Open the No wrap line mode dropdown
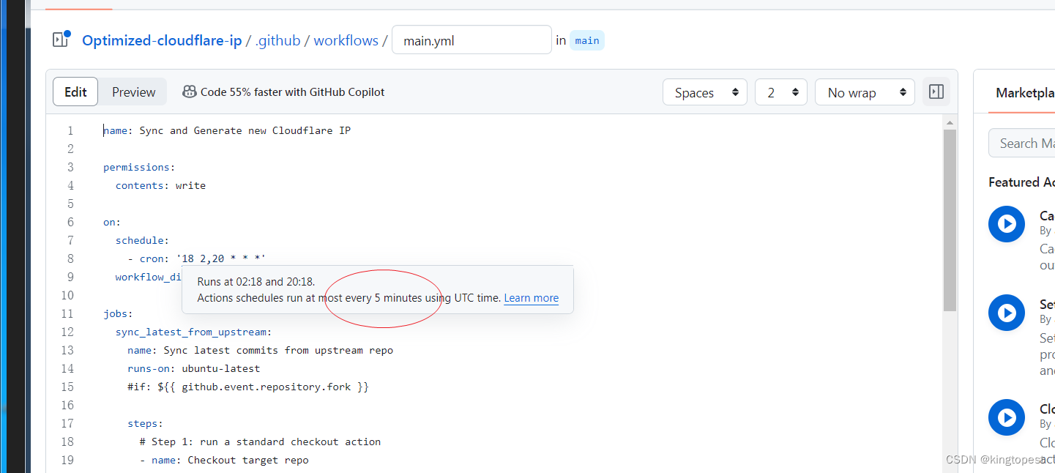1055x473 pixels. 865,92
